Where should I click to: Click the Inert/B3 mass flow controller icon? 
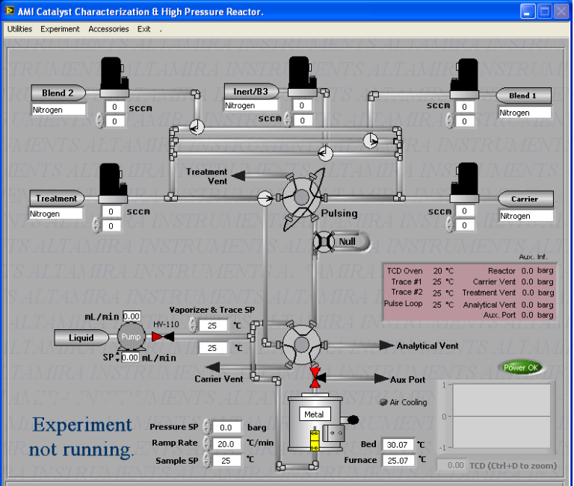(303, 76)
